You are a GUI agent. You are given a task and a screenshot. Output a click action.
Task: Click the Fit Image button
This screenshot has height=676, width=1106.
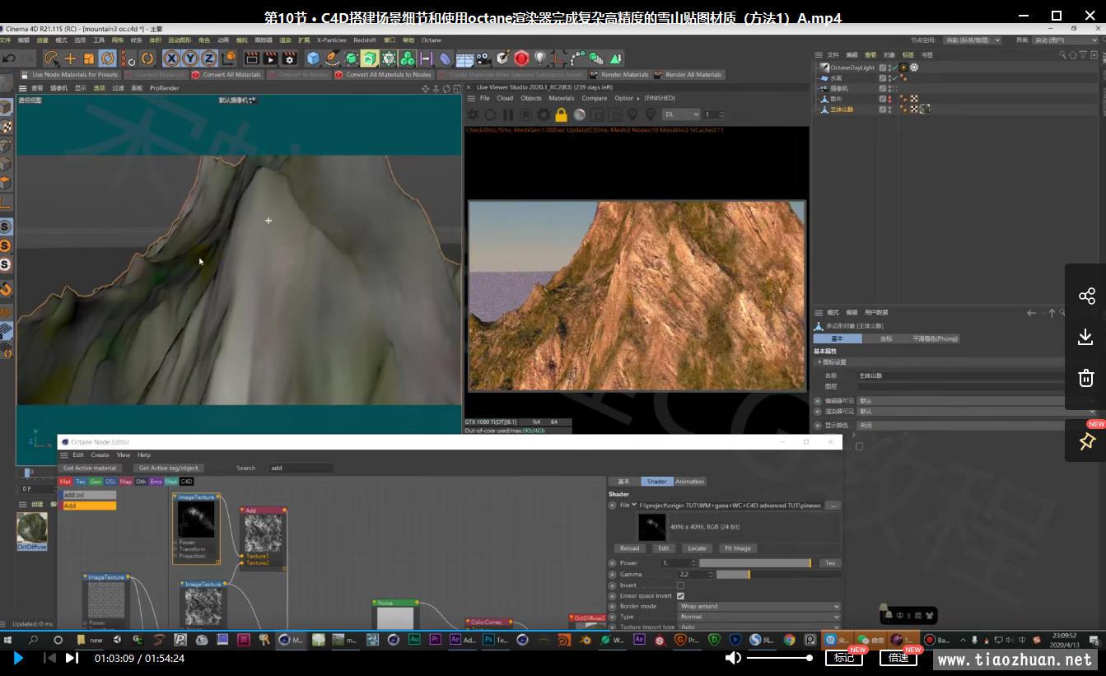click(737, 548)
